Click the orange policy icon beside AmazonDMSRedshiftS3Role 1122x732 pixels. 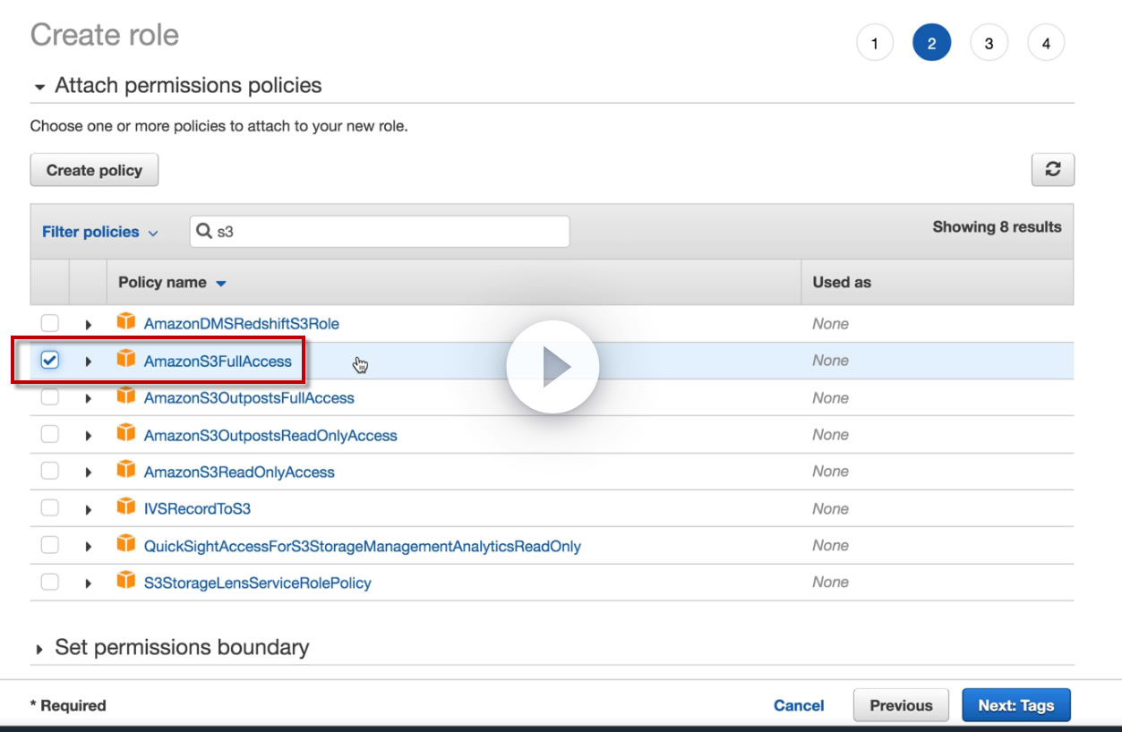126,322
